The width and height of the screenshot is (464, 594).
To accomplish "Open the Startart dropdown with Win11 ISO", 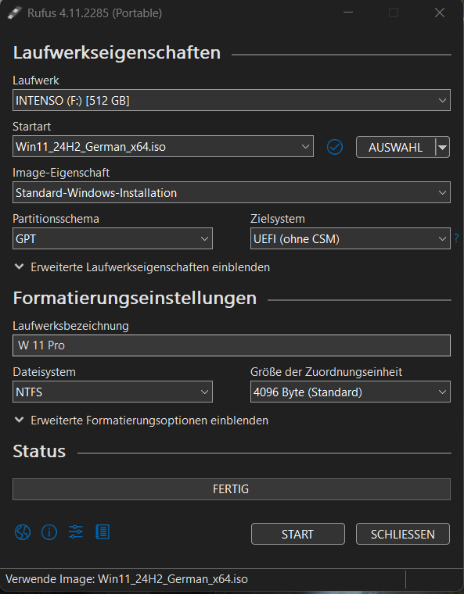I will [163, 146].
